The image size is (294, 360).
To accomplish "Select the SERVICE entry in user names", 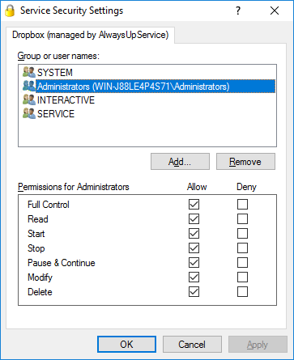I will 56,114.
